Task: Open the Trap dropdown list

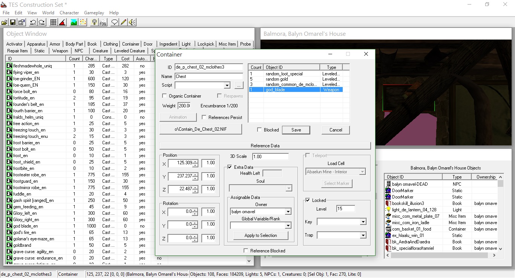Action: pos(363,235)
